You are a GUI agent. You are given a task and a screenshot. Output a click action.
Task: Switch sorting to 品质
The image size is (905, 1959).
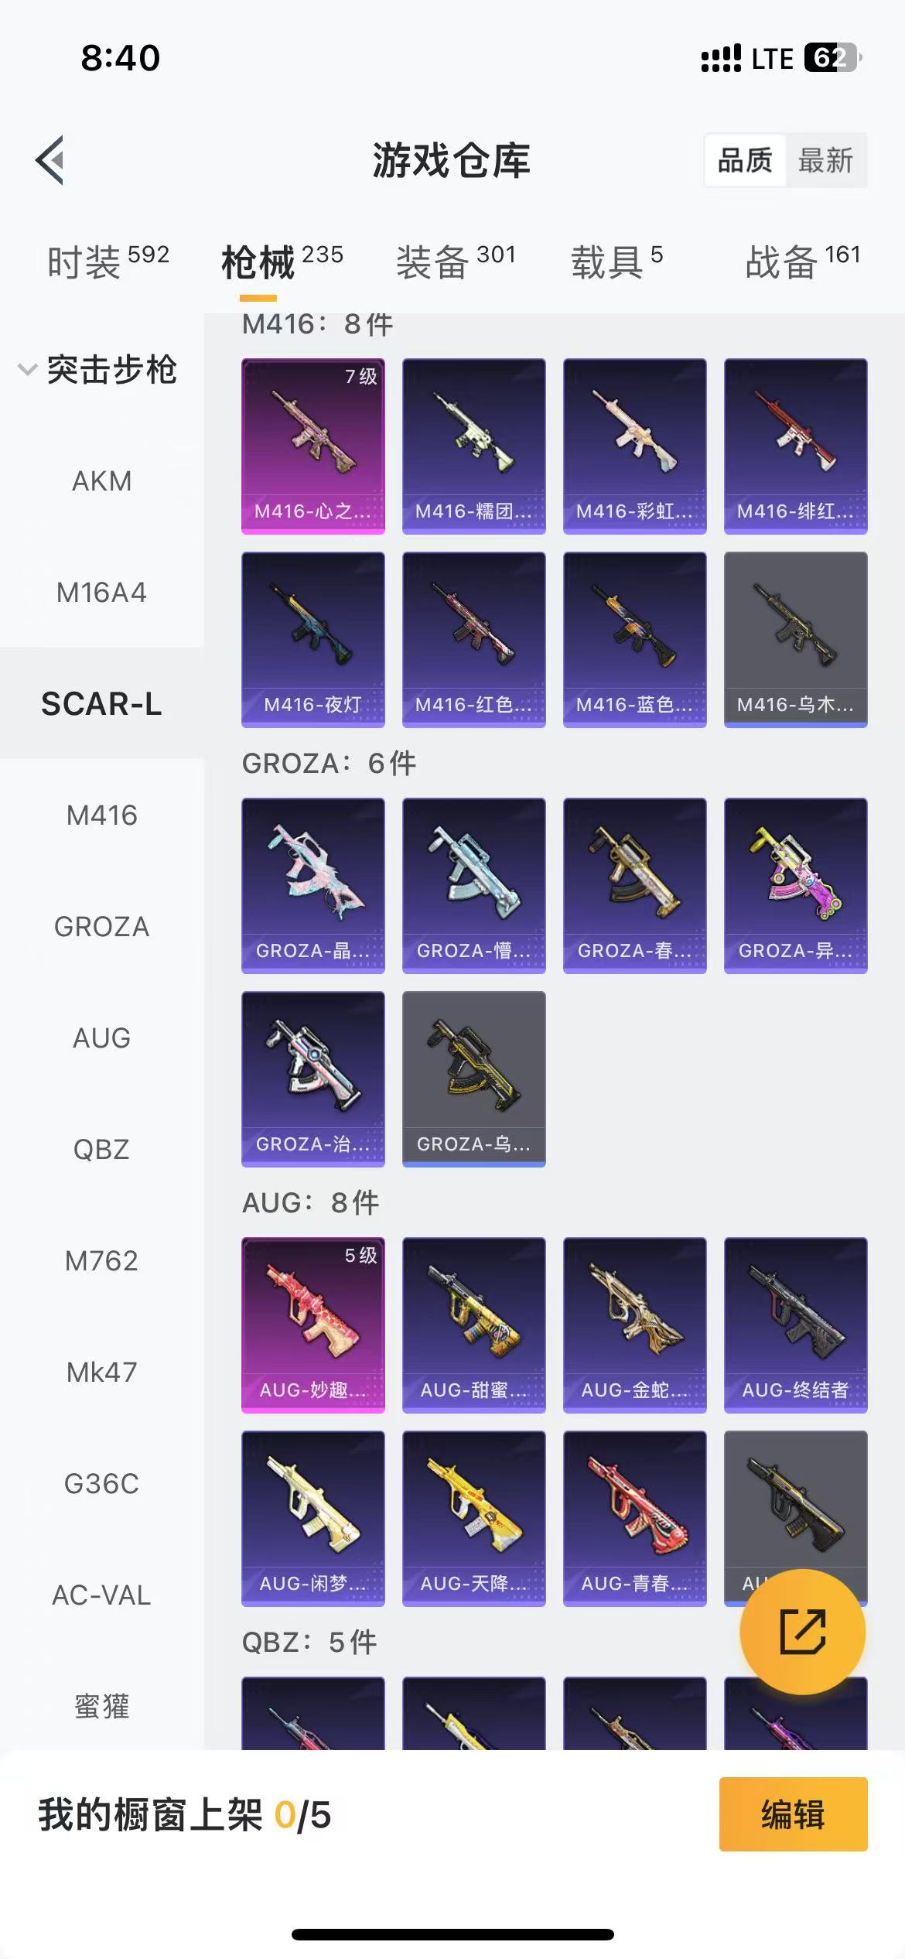[x=745, y=160]
